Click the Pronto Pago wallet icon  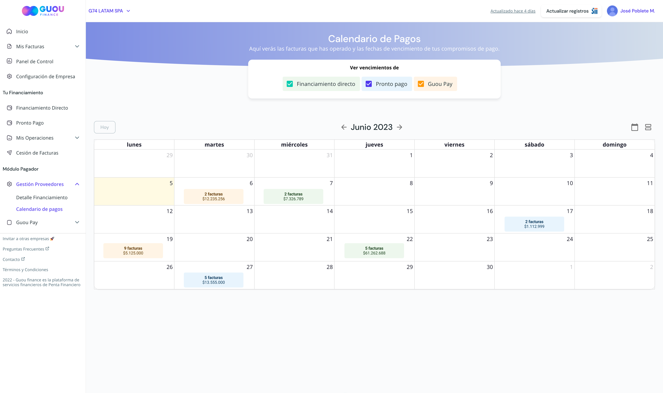(9, 123)
